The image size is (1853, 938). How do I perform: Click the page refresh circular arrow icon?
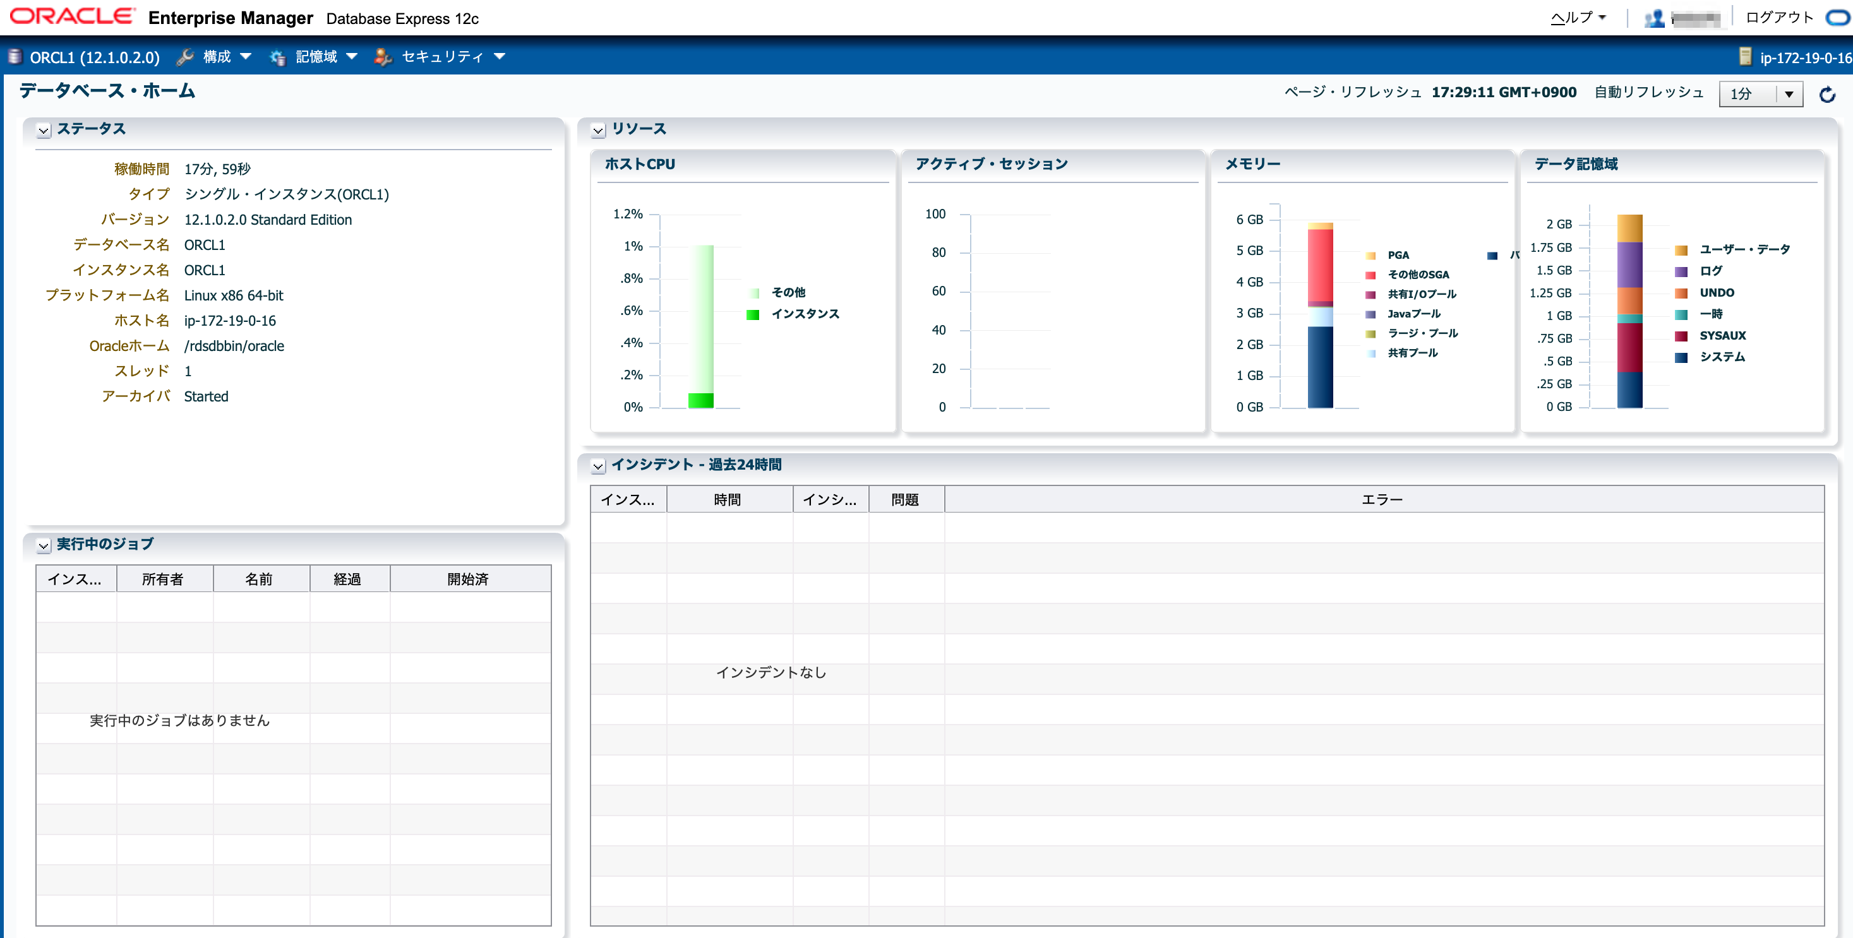coord(1826,94)
